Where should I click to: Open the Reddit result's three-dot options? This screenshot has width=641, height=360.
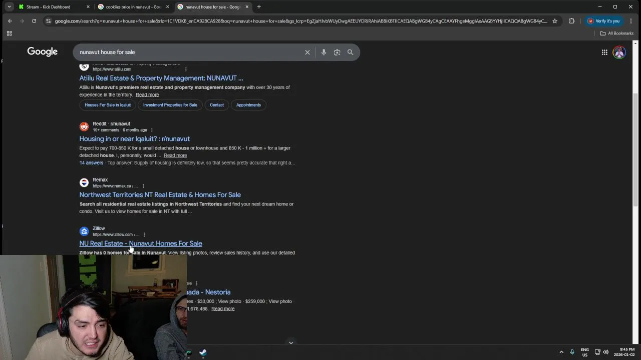pyautogui.click(x=152, y=130)
